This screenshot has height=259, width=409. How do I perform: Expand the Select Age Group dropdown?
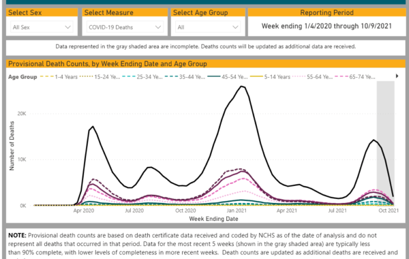point(208,27)
